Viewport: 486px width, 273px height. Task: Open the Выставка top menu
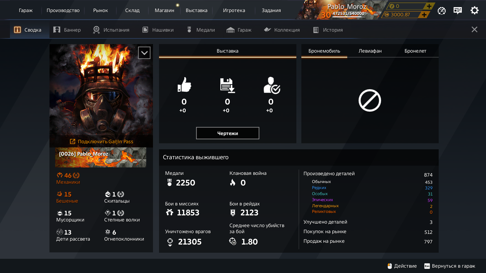[196, 10]
